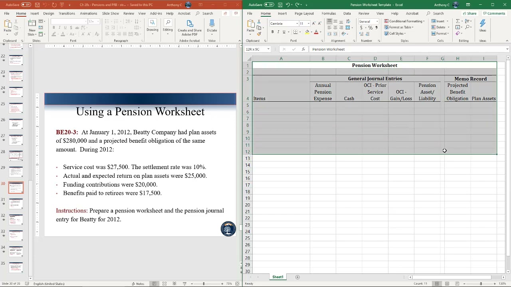Expand the Format as Table menu
The height and width of the screenshot is (287, 511).
(399, 27)
